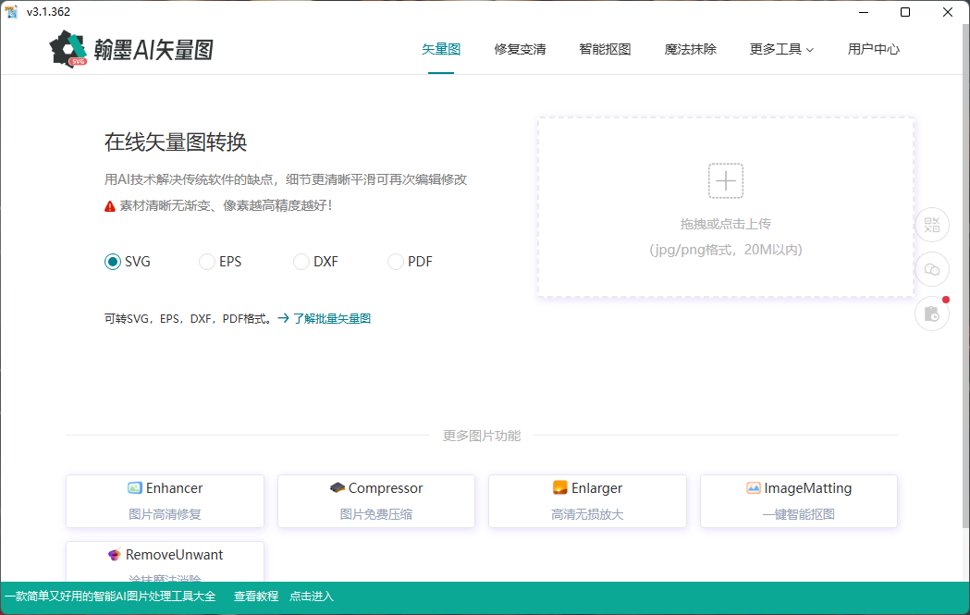Open the 用户中心 menu
The image size is (970, 615).
pos(872,49)
